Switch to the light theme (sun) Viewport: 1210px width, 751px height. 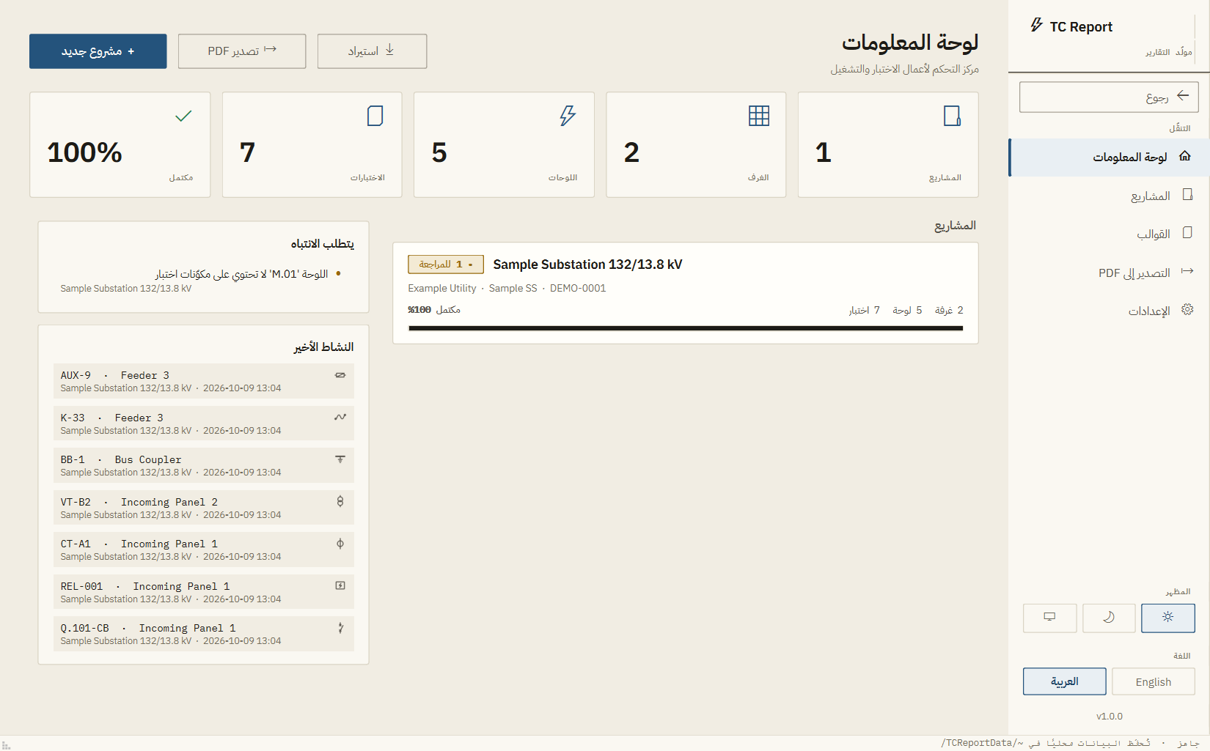coord(1168,618)
